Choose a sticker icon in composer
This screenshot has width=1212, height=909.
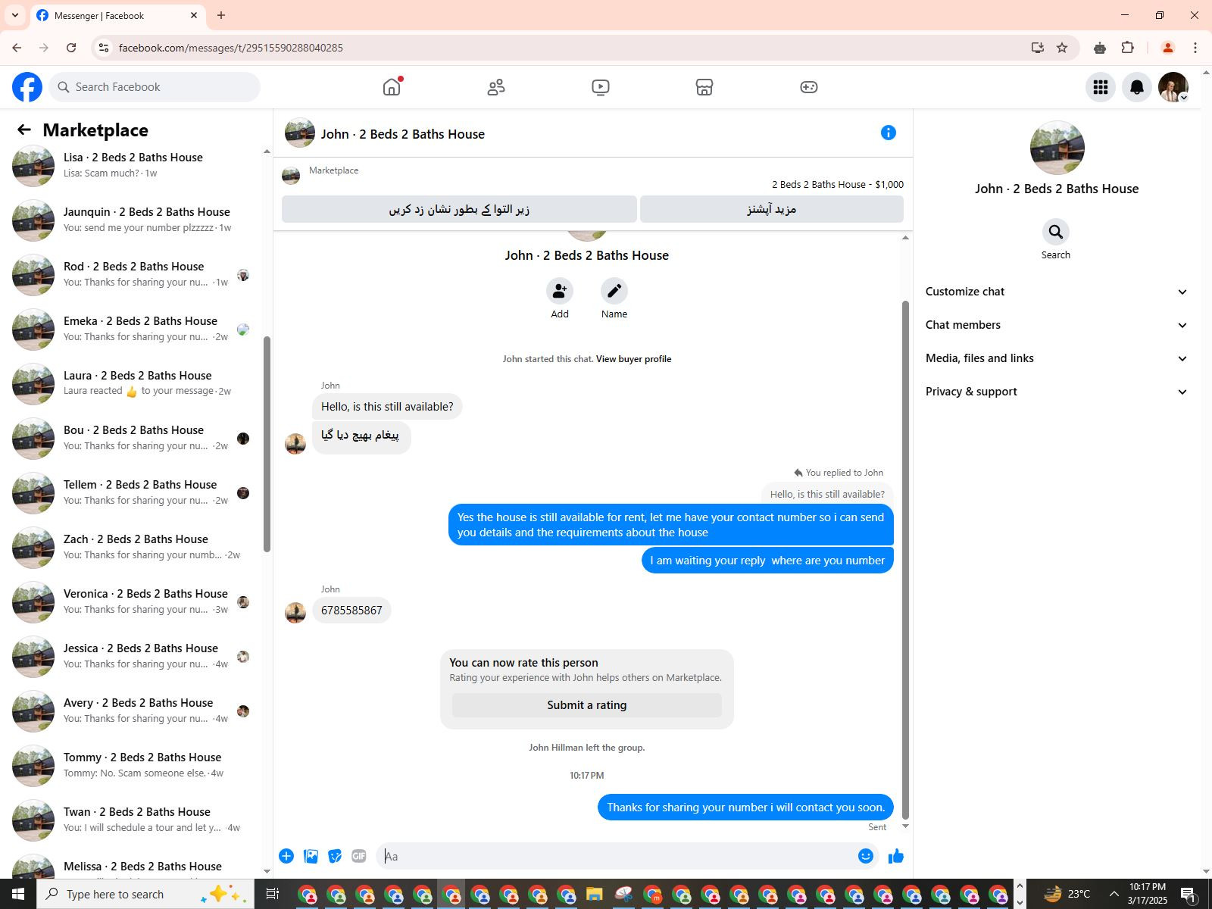pyautogui.click(x=335, y=856)
